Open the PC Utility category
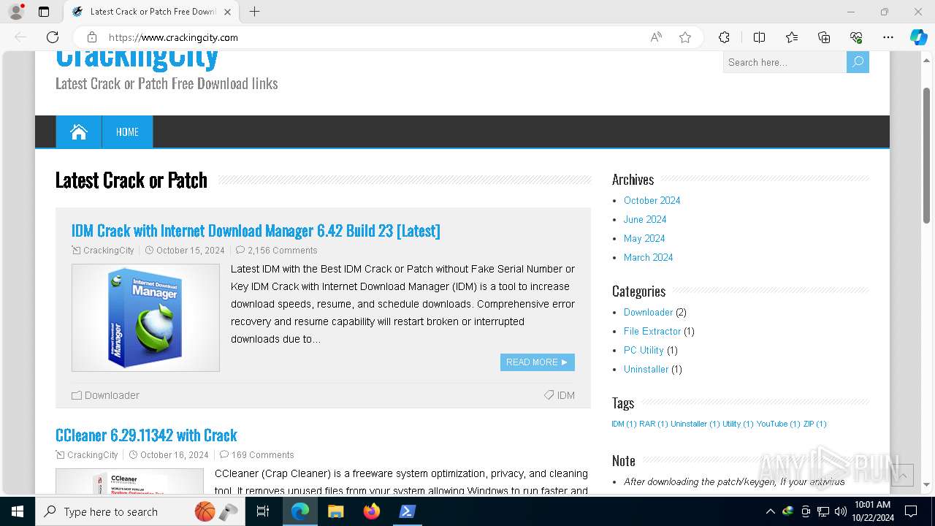Screen dimensions: 935x526 point(644,350)
